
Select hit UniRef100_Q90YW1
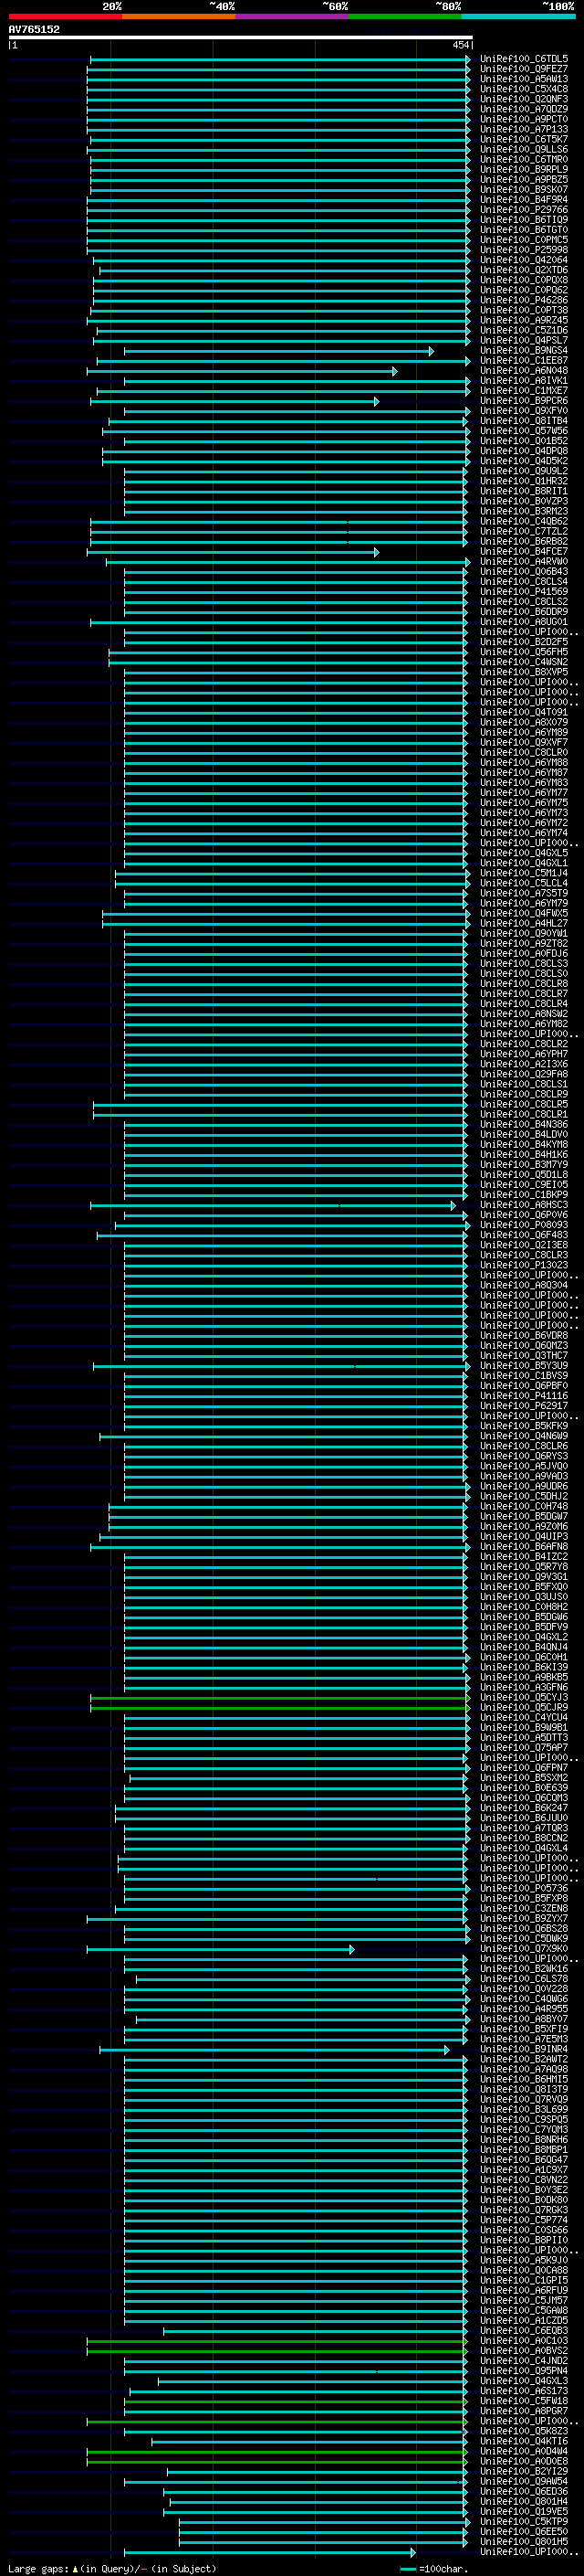(523, 934)
